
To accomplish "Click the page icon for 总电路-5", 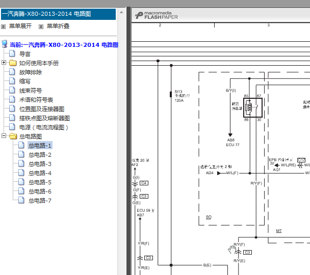I will pos(21,182).
